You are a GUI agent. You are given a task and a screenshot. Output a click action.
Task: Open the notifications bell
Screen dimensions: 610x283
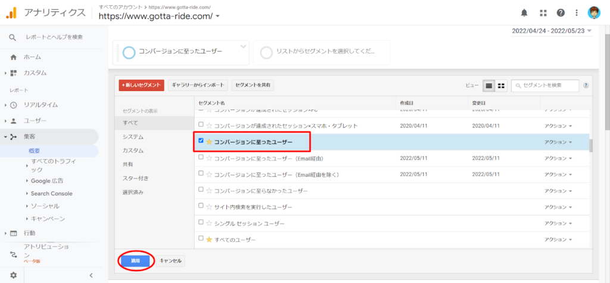[524, 13]
